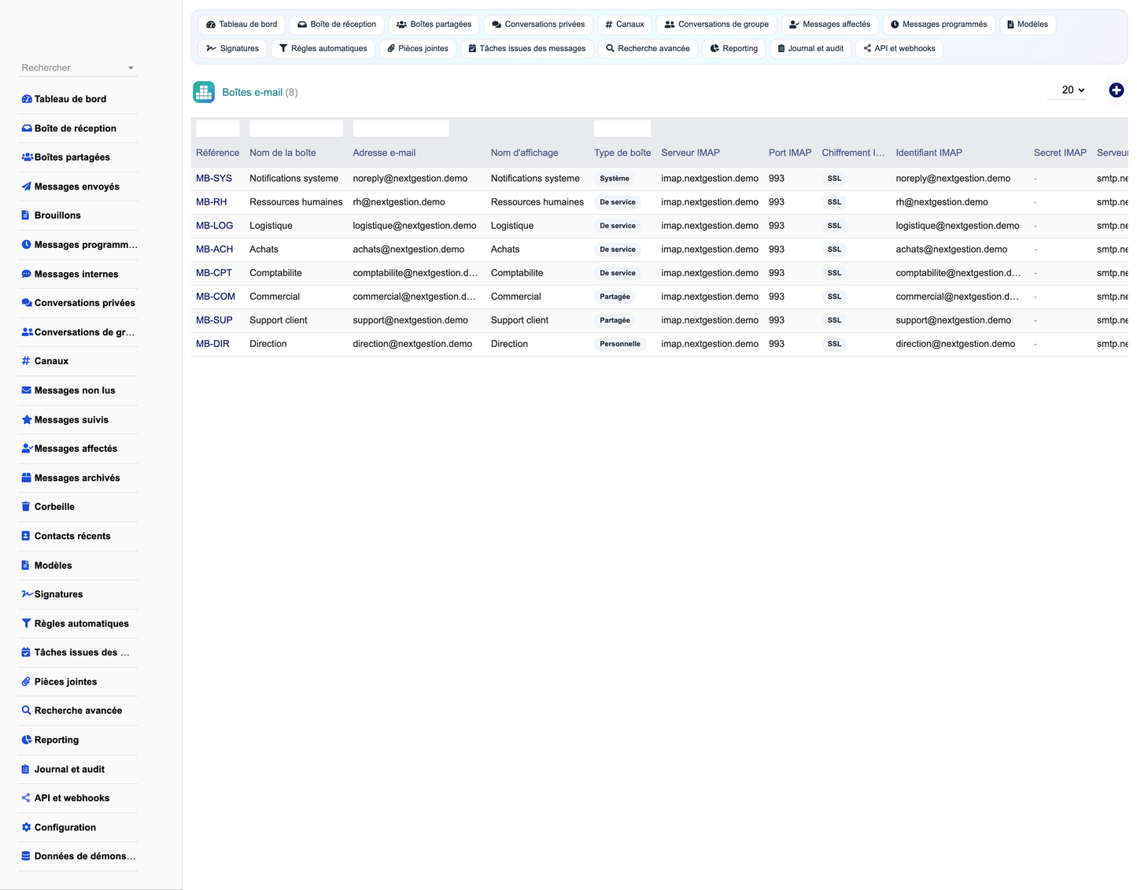Image resolution: width=1137 pixels, height=890 pixels.
Task: Click the Boîtes partagées people icon in sidebar
Action: click(x=27, y=157)
